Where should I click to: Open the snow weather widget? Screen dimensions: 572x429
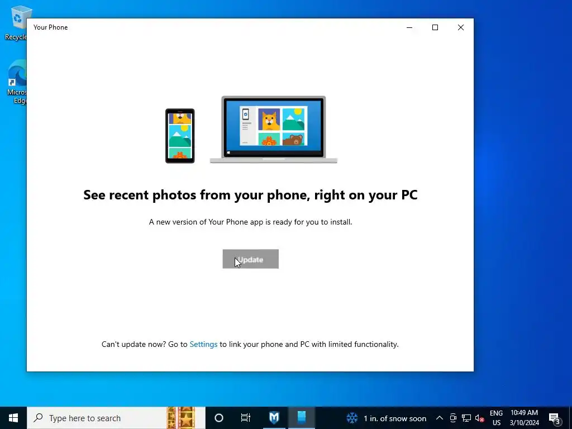tap(386, 418)
